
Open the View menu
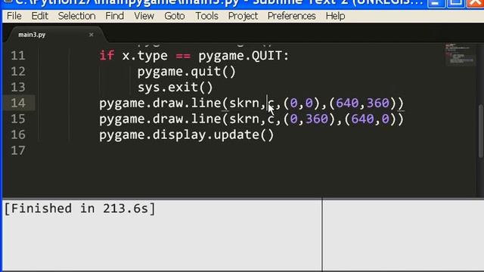144,16
